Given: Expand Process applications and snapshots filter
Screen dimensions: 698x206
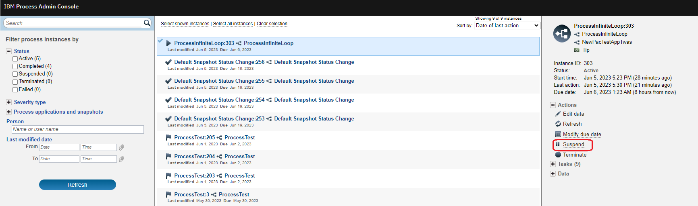Looking at the screenshot, I should pos(9,112).
